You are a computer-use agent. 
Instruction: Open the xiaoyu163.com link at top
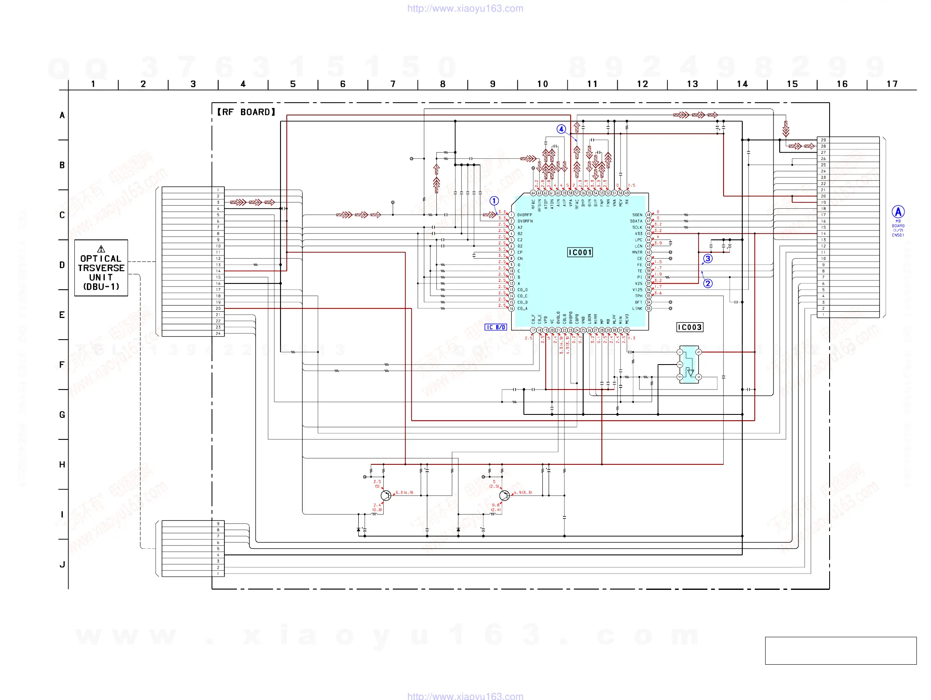pyautogui.click(x=465, y=8)
